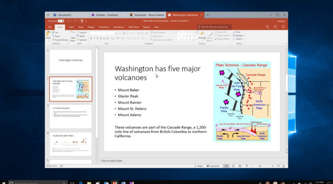Click the Mount Rainier bullet text
This screenshot has width=333, height=184.
click(x=130, y=102)
